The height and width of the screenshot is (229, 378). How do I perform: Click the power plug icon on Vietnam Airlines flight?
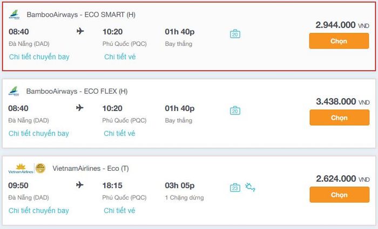tap(250, 188)
